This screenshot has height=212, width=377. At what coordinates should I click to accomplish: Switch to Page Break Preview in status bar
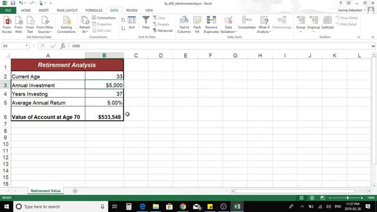322,198
